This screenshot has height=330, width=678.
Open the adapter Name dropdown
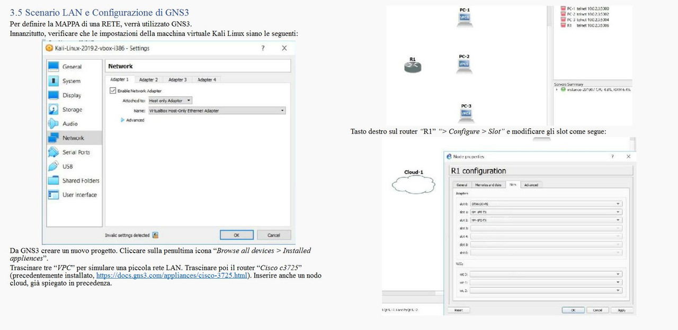click(x=217, y=111)
